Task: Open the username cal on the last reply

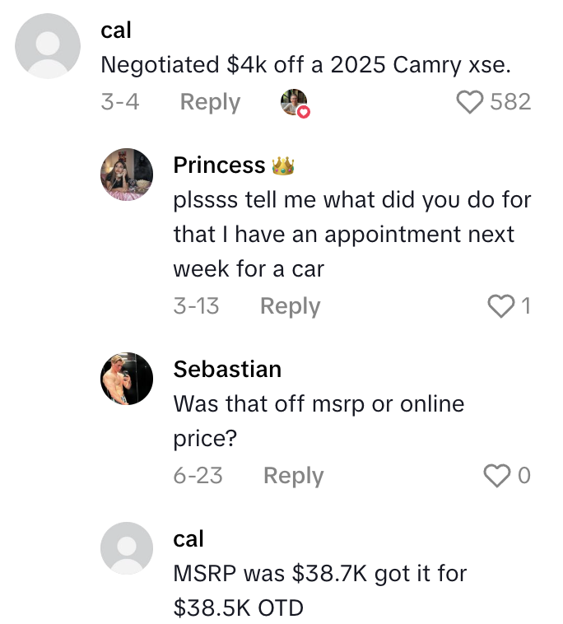Action: (x=188, y=538)
